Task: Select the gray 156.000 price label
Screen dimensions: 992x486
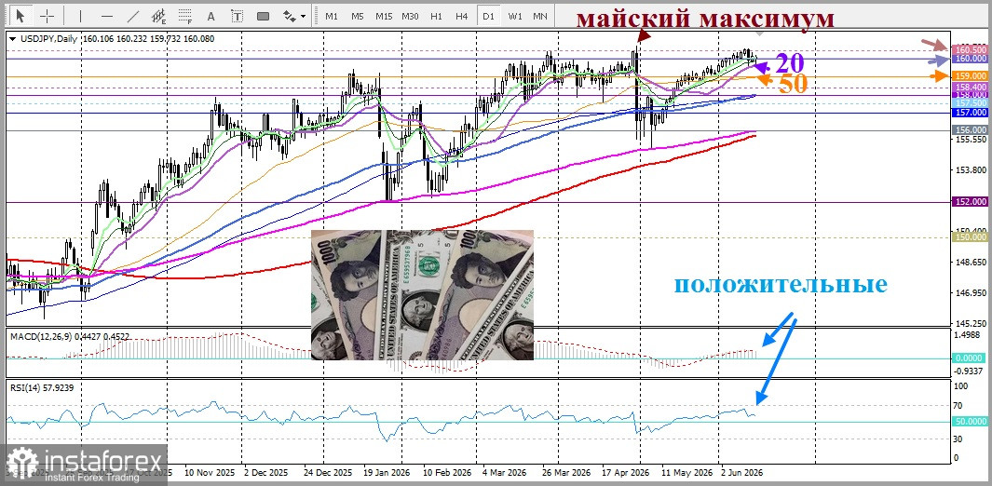Action: [x=971, y=129]
